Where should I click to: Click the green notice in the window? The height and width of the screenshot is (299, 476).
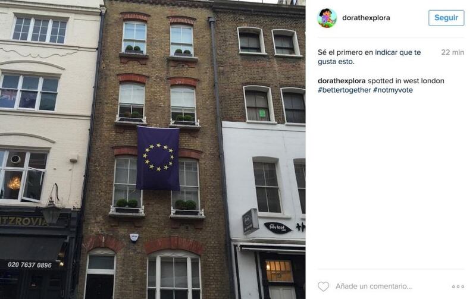coord(262,114)
